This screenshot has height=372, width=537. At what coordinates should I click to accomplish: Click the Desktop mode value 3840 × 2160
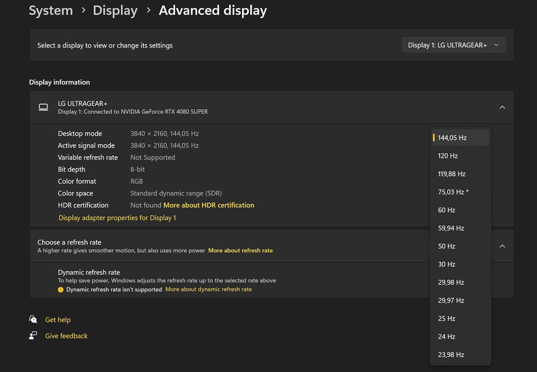coord(165,134)
